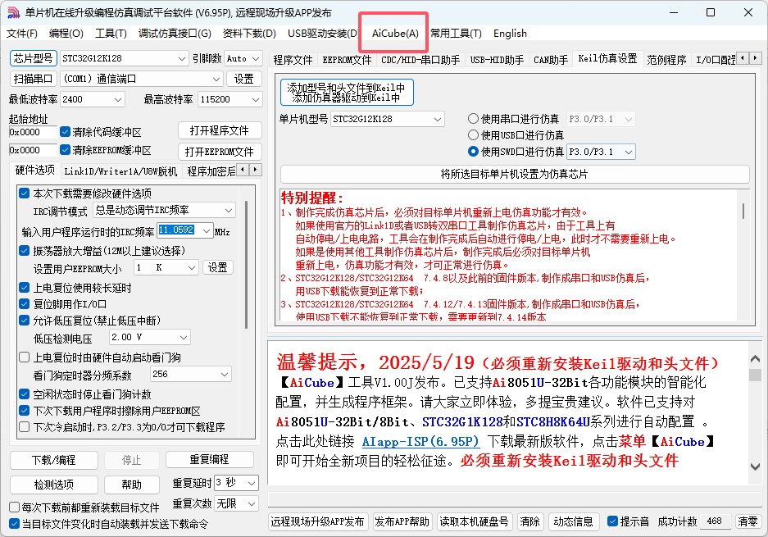Image resolution: width=768 pixels, height=537 pixels.
Task: Select the Link1D/Writer1A/U8W脱机 tab
Action: click(120, 171)
